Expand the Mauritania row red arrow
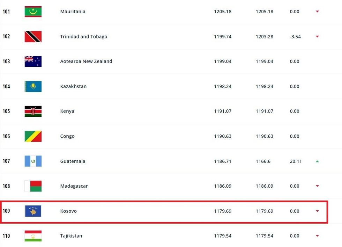The image size is (342, 247). pos(317,12)
